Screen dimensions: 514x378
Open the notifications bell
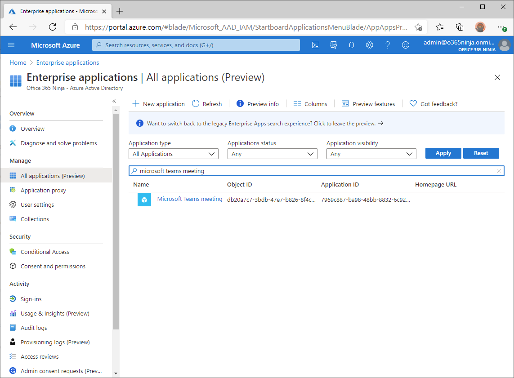[351, 45]
